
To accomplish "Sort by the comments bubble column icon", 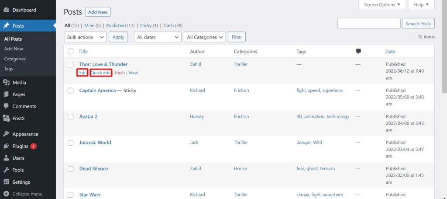I will point(358,52).
